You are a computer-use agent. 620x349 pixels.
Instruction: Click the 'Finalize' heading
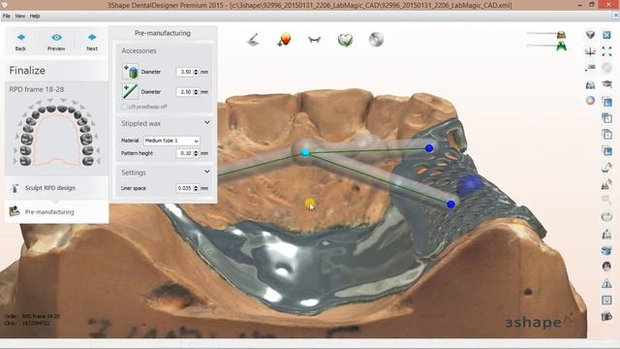point(27,71)
